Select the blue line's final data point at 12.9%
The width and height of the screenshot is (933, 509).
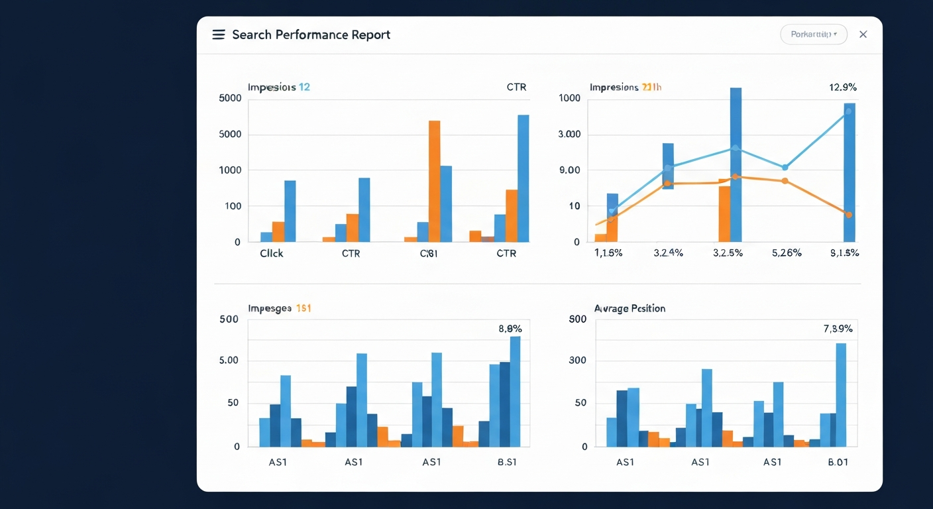pyautogui.click(x=848, y=111)
